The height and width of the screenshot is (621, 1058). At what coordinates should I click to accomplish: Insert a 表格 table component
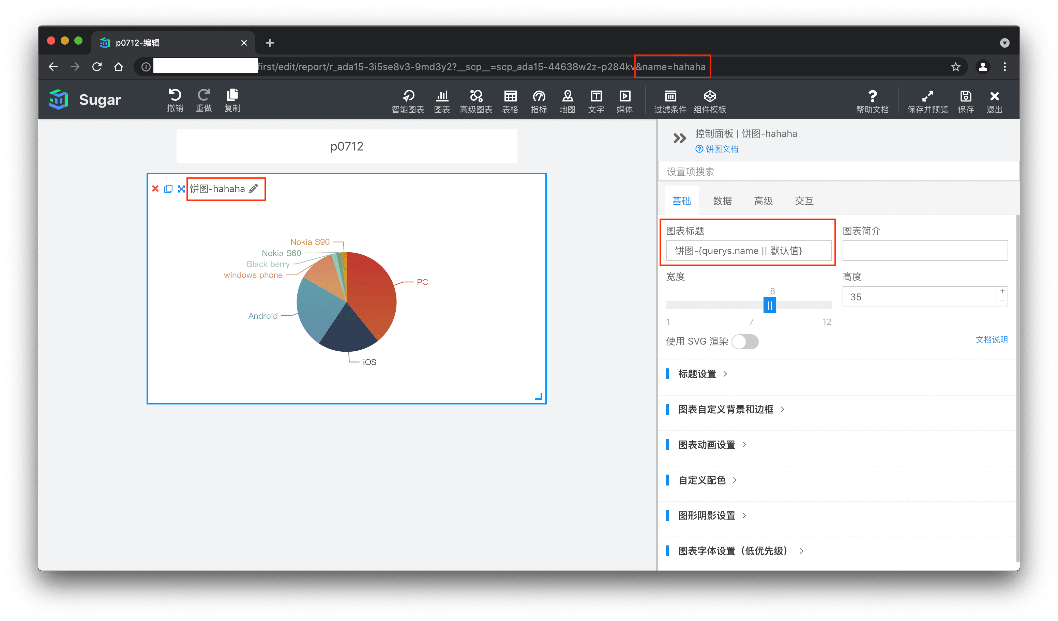(x=510, y=101)
